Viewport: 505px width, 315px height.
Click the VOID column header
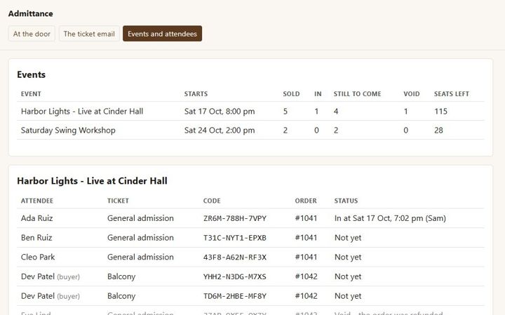click(x=412, y=94)
